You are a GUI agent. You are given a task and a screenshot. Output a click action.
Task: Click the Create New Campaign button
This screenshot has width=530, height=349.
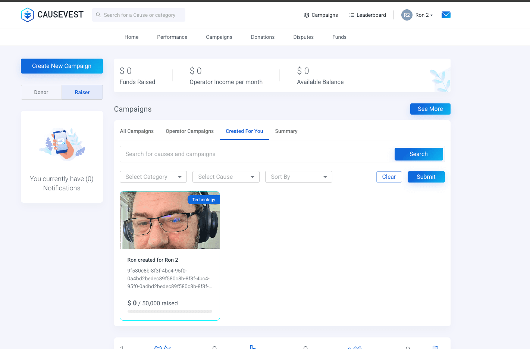coord(62,66)
